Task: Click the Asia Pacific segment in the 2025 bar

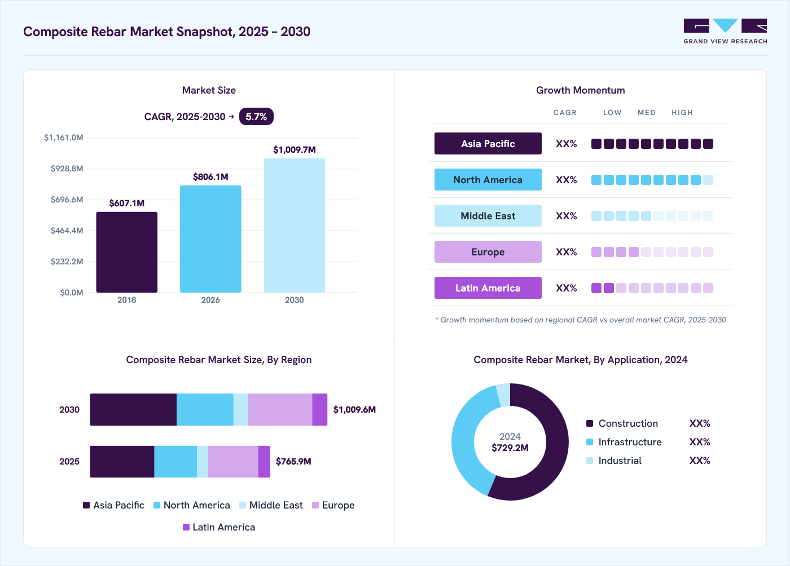Action: 122,462
